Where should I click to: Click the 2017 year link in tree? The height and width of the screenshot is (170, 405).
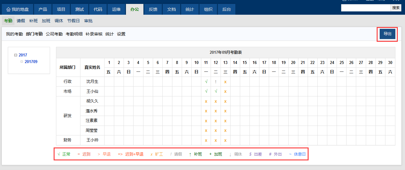(23, 55)
